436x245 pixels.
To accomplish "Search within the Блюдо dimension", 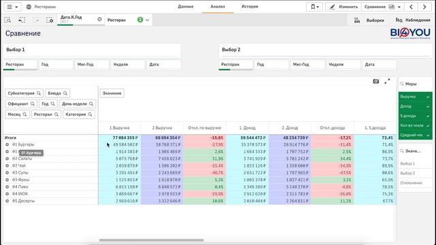I will (x=65, y=93).
